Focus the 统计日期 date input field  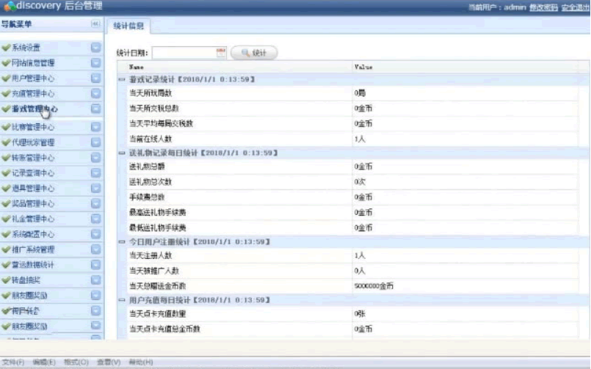184,53
